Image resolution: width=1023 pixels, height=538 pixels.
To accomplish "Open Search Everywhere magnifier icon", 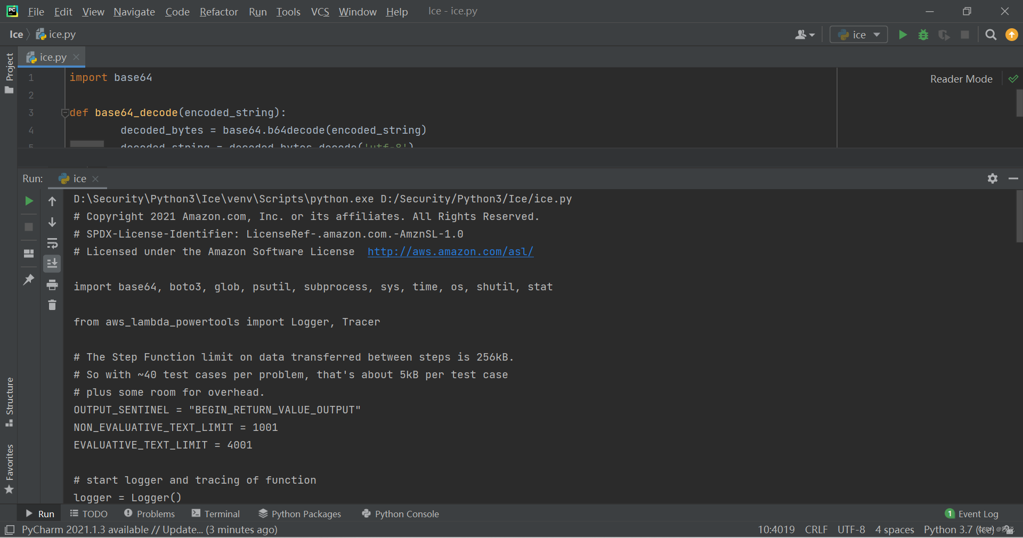I will click(x=991, y=35).
